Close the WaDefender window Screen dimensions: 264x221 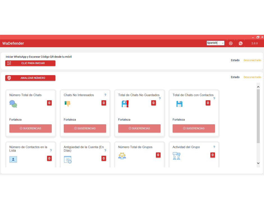click(262, 37)
